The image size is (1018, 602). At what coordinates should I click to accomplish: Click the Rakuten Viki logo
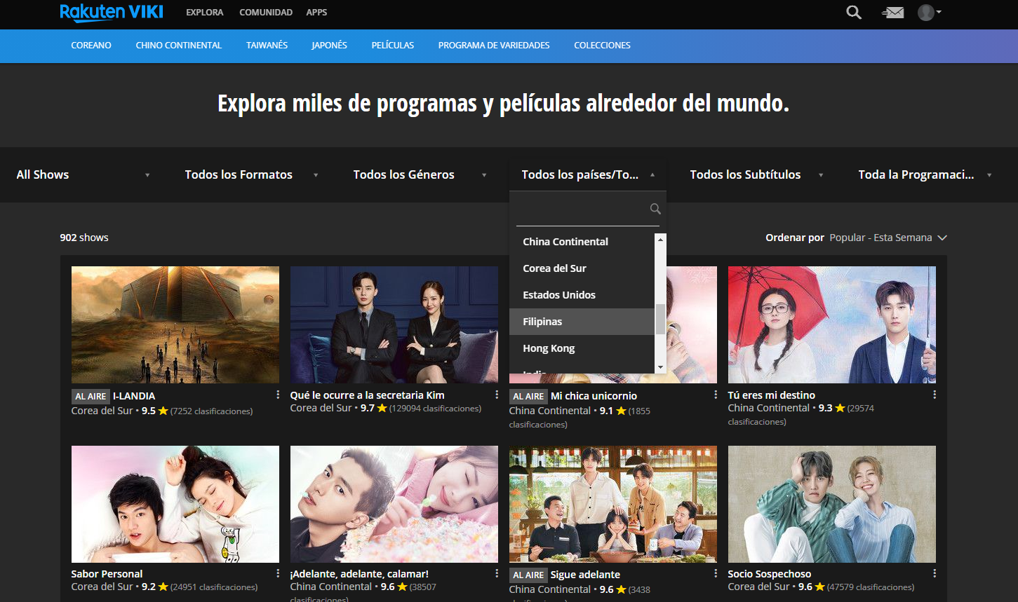click(x=111, y=13)
